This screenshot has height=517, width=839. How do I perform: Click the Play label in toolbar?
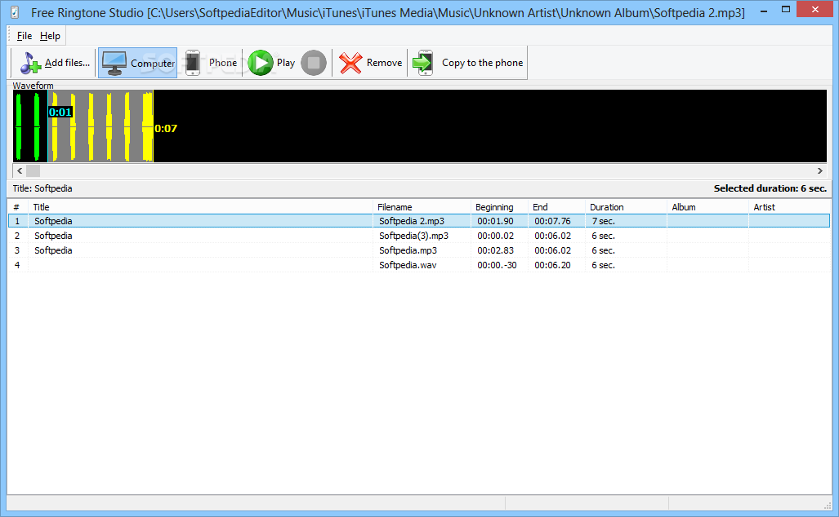point(286,63)
